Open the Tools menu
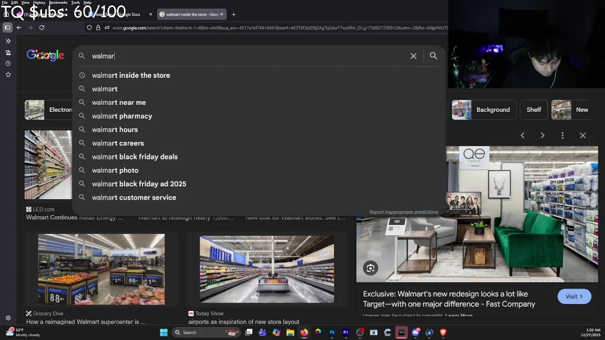 coord(75,2)
